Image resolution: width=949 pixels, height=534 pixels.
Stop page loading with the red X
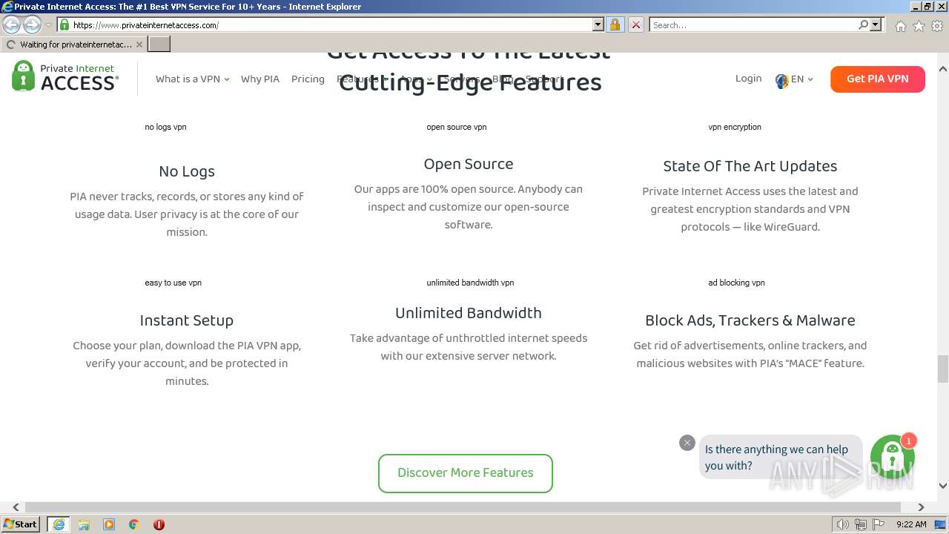(636, 24)
